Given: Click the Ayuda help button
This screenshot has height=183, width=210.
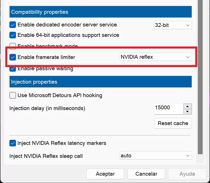Looking at the screenshot, I should coord(187,174).
